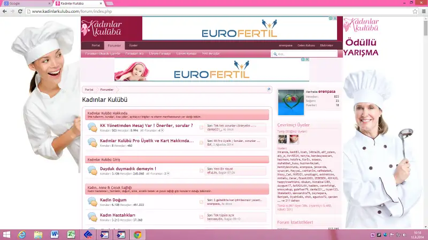Select the Portal navigation tab
Image resolution: width=428 pixels, height=240 pixels.
tap(96, 45)
